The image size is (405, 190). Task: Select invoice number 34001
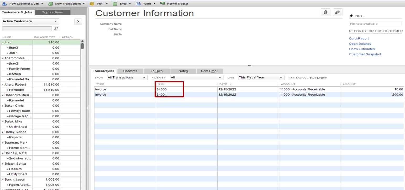[162, 95]
